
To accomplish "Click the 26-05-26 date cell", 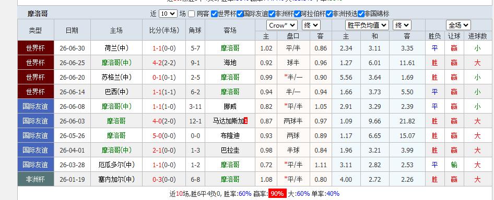I will click(x=72, y=135).
